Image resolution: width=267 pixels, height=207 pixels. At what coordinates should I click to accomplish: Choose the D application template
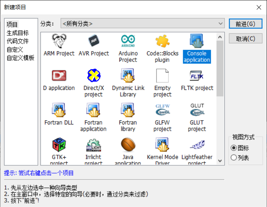coord(58,76)
